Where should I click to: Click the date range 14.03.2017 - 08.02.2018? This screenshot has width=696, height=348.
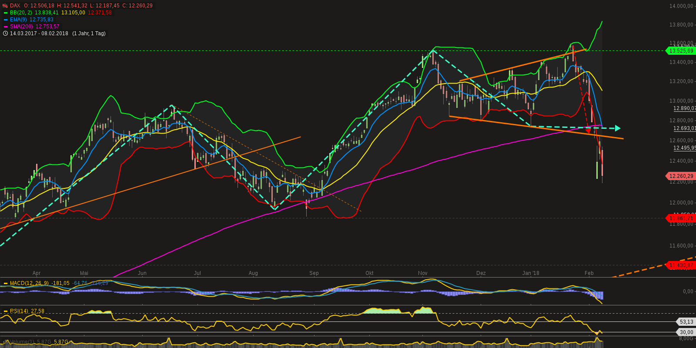pos(39,33)
